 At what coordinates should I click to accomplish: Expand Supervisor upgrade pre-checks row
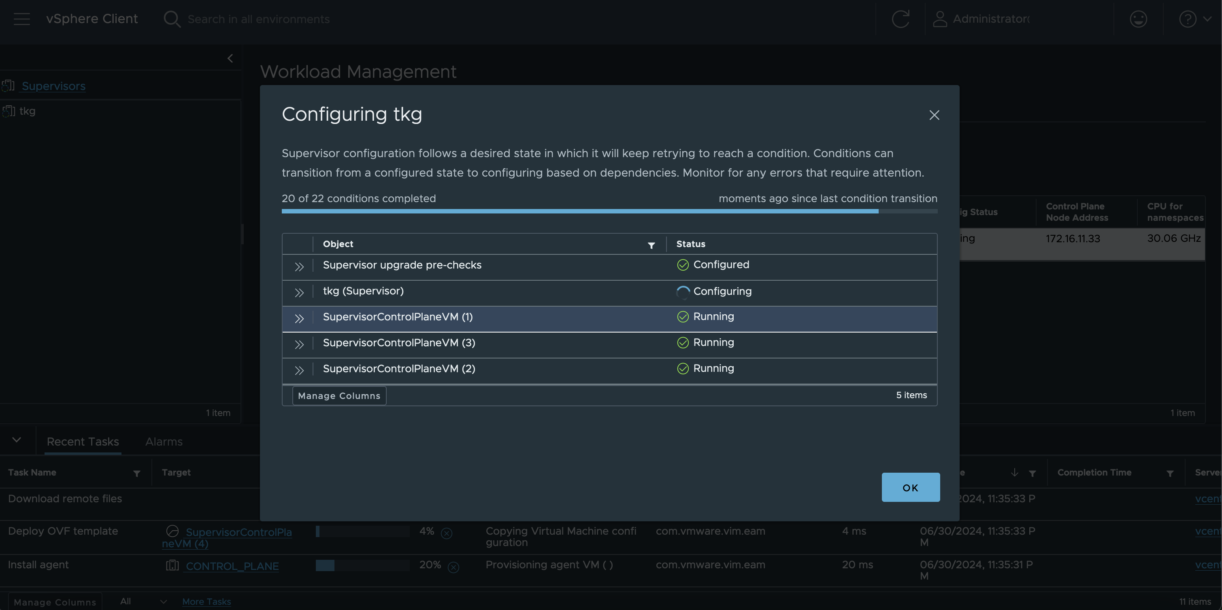(299, 267)
